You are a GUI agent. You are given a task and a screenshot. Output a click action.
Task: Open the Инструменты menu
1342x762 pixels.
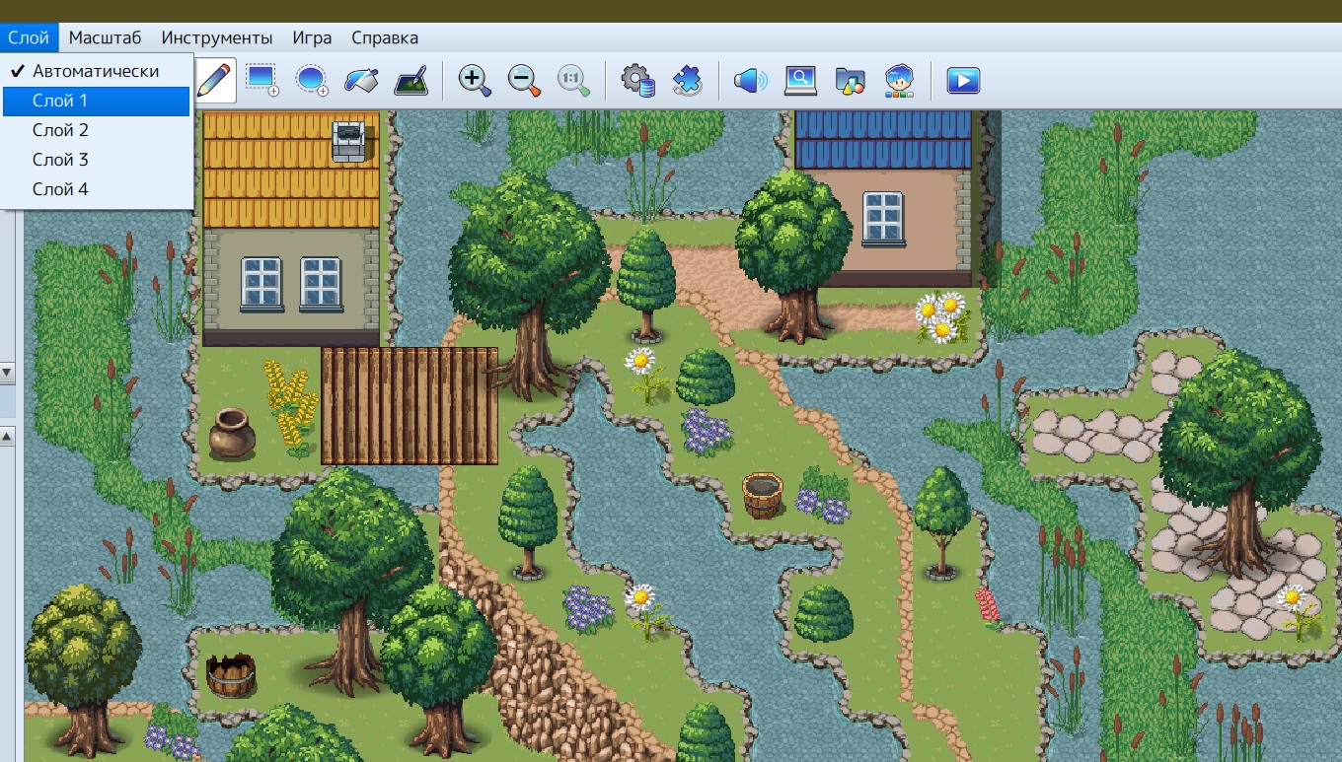(217, 37)
